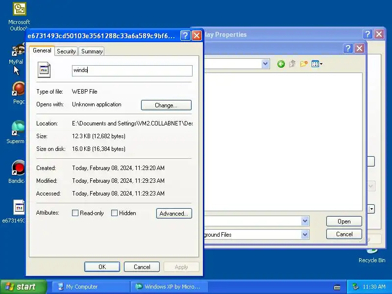
Task: Click the Change... button for Opens with
Action: pos(166,105)
